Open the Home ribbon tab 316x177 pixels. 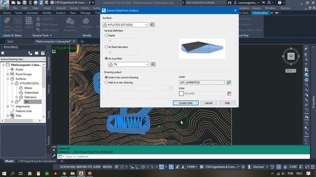[6, 13]
